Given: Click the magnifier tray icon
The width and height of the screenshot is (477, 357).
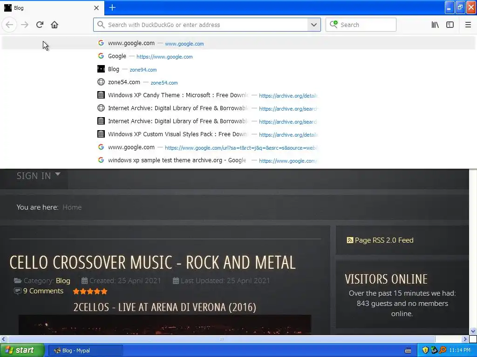Looking at the screenshot, I should click(x=443, y=350).
